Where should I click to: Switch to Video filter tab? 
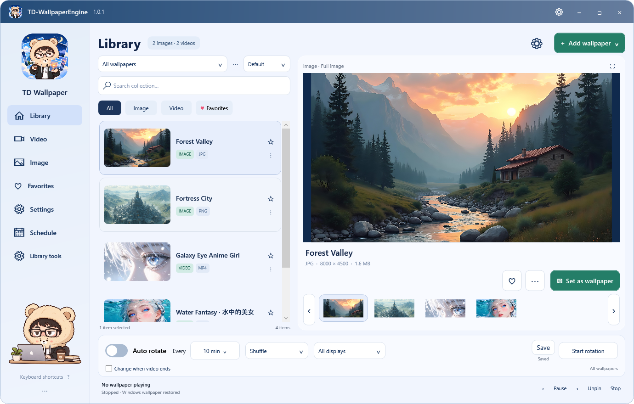tap(176, 108)
